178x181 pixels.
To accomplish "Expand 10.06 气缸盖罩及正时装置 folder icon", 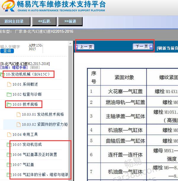I will (9, 155).
